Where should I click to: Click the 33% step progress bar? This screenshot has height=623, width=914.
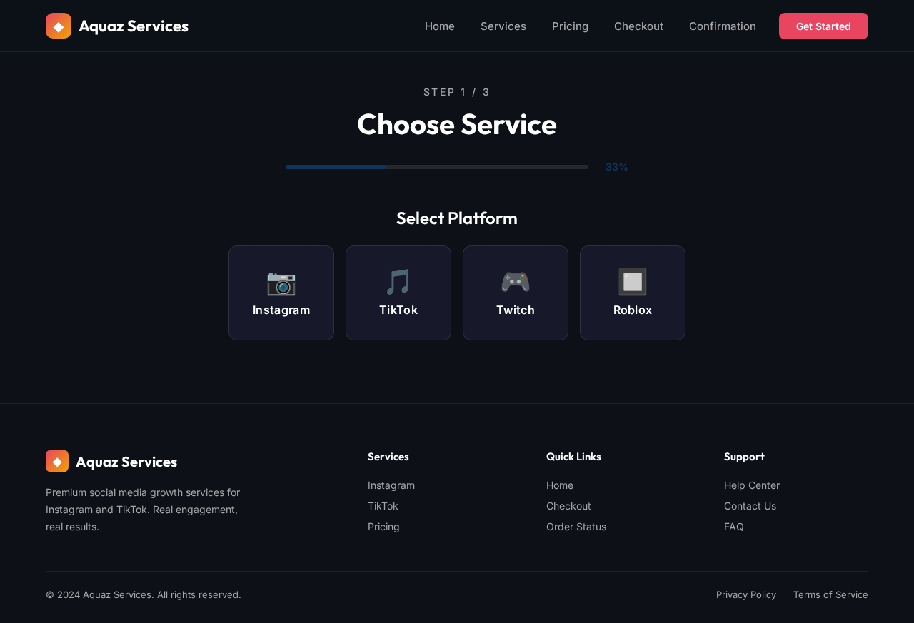[437, 167]
